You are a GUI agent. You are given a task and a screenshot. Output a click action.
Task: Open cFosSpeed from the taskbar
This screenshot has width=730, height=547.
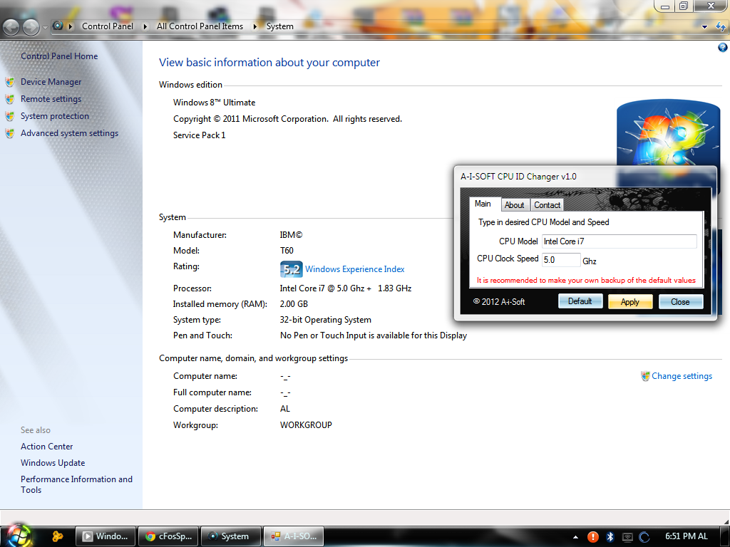tap(168, 536)
